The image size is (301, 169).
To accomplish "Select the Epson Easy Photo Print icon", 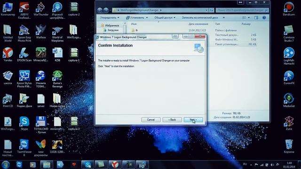I will coord(24,33).
